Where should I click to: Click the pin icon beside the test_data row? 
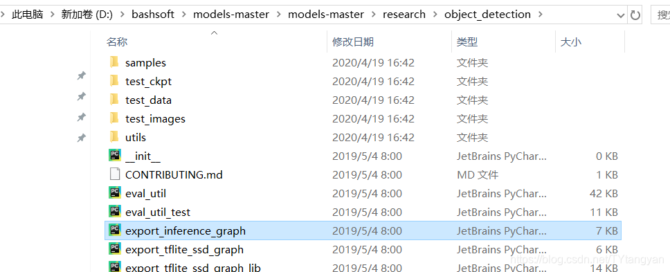[x=81, y=118]
